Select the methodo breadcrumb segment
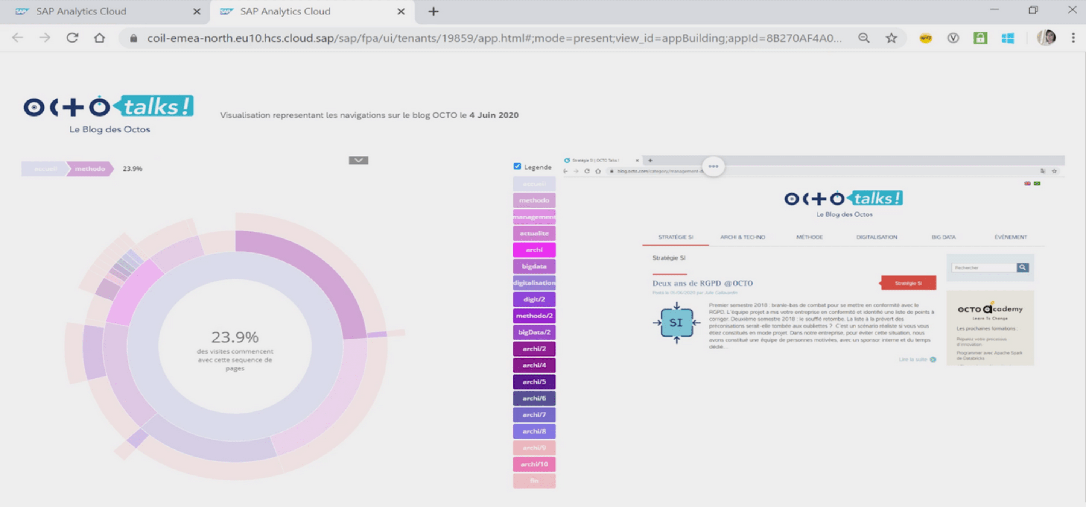Viewport: 1086px width, 507px height. click(90, 168)
